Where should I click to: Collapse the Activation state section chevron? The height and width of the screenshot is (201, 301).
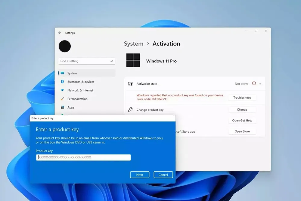coord(260,84)
